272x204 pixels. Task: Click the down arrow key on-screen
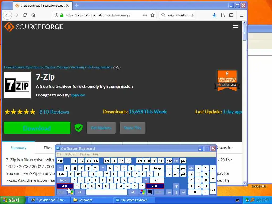pos(176,192)
